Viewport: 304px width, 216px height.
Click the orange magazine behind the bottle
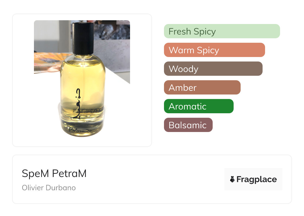click(48, 62)
